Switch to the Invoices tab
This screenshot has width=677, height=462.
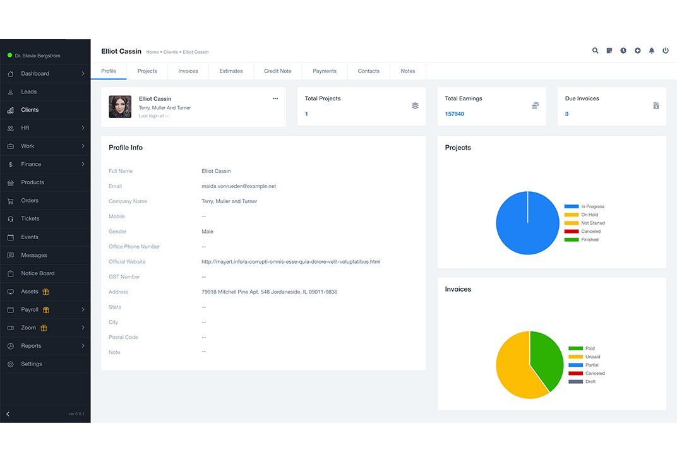188,71
